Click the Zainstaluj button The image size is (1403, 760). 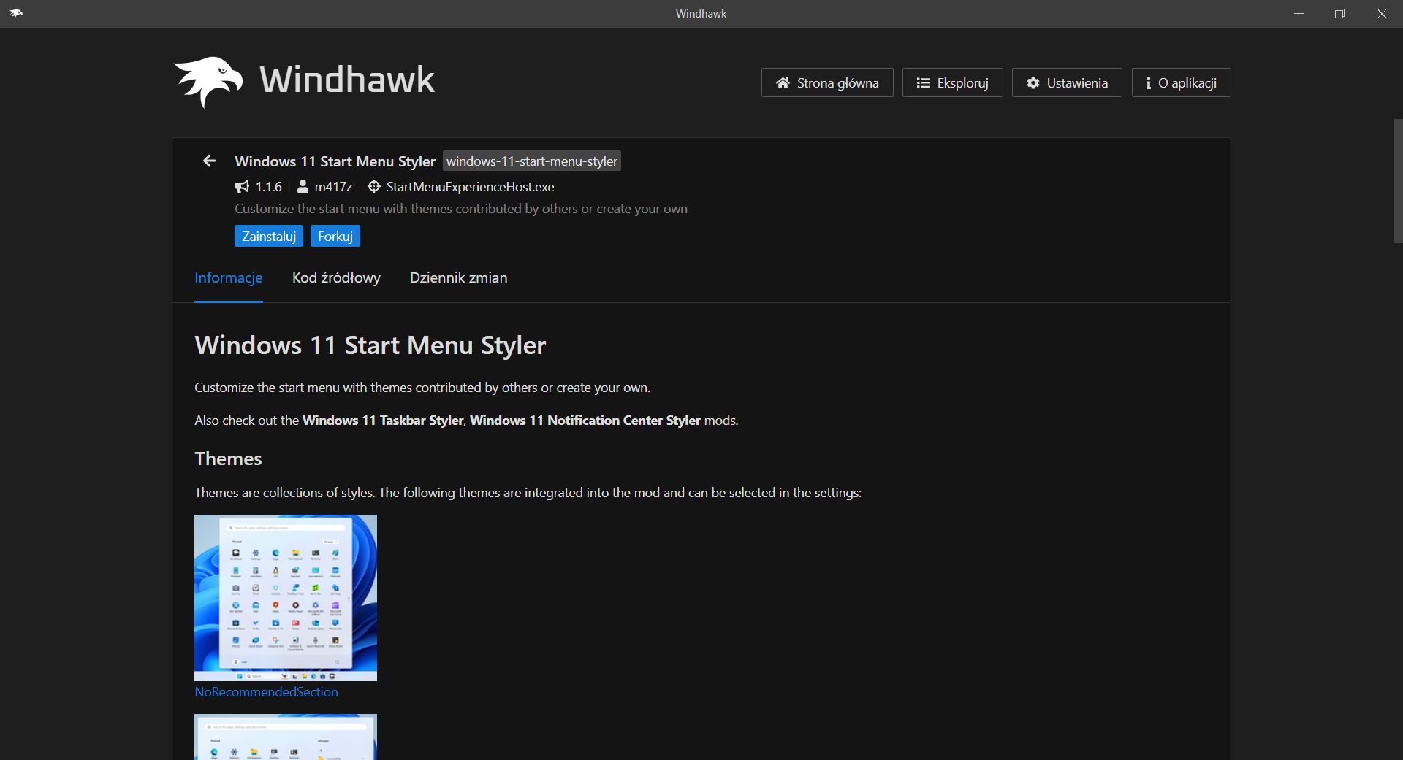268,236
